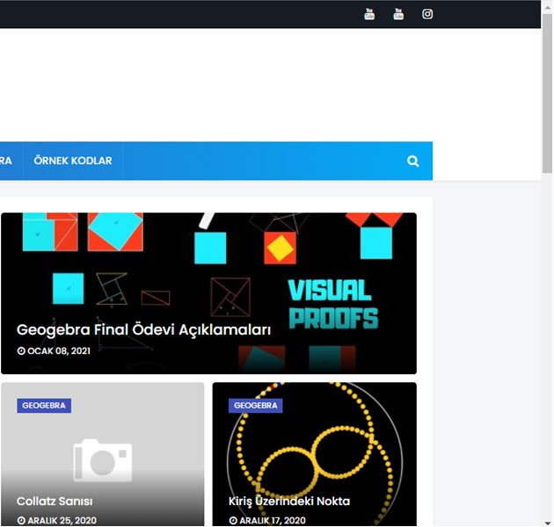The width and height of the screenshot is (554, 527).
Task: Click clock icon beside OCAK 08, 2021
Action: [21, 351]
